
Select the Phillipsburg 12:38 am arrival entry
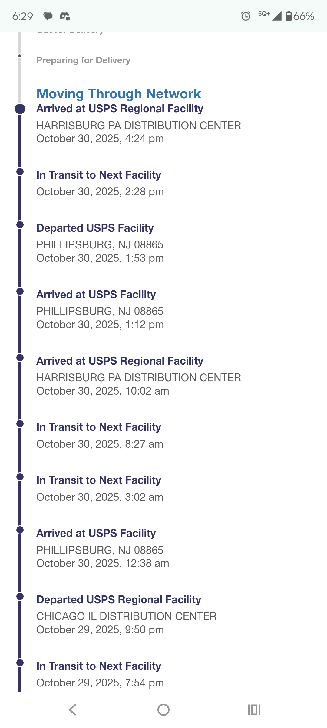click(x=102, y=548)
